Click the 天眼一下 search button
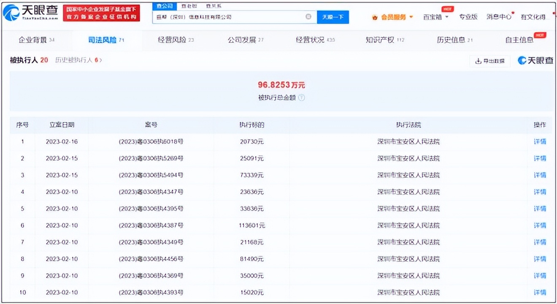 [333, 17]
